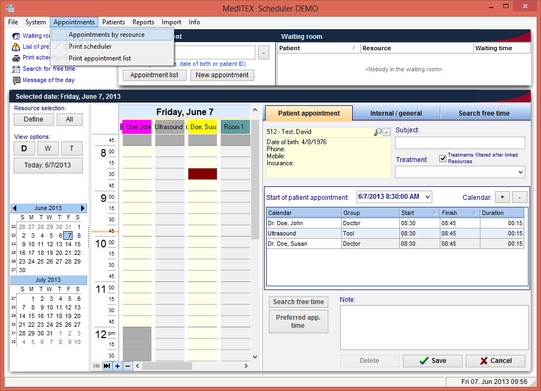Click the Print scheduler printer icon
The height and width of the screenshot is (391, 541).
(16, 58)
